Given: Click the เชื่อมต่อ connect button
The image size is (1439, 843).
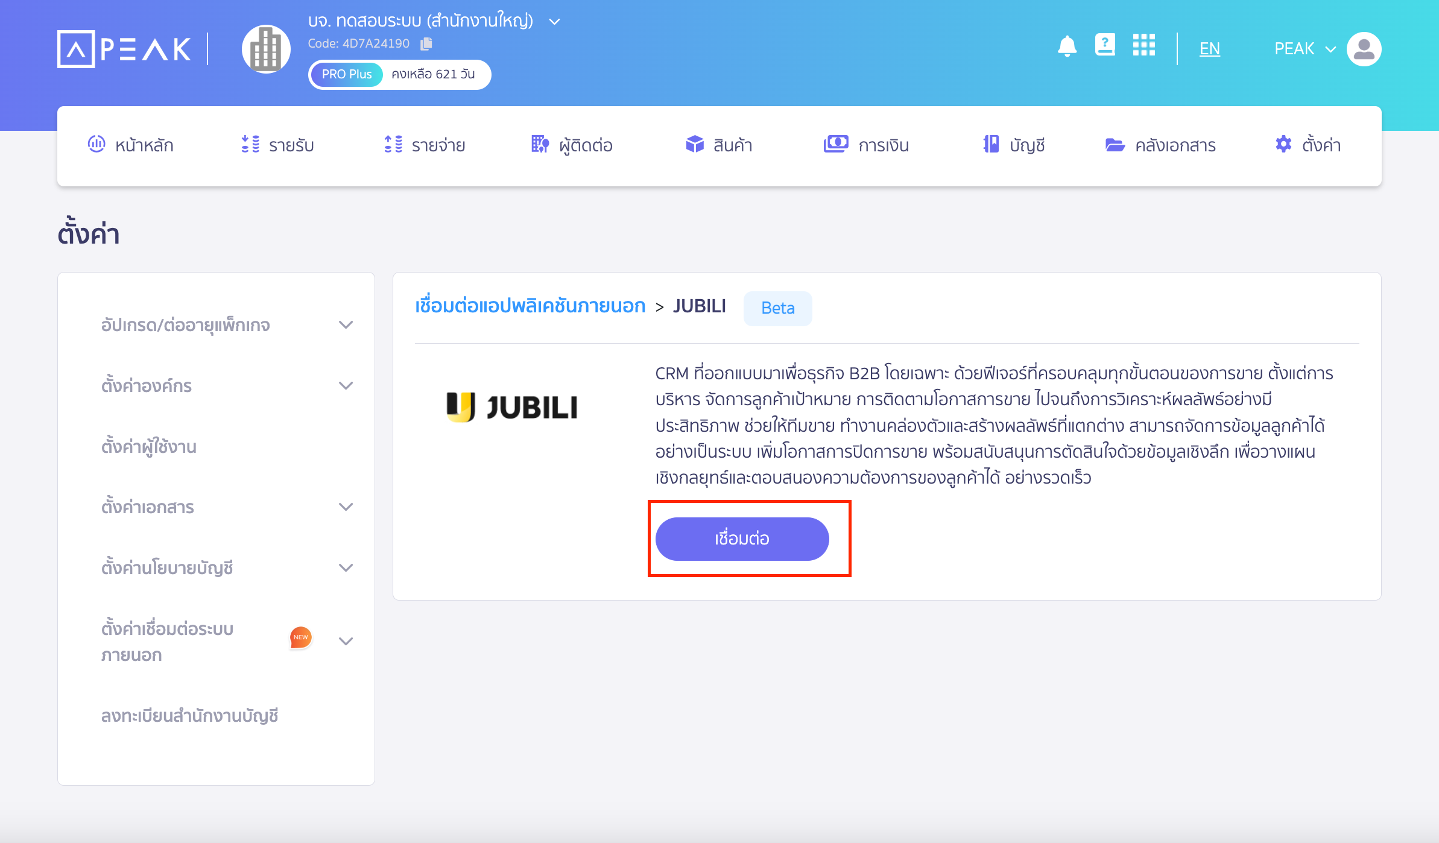Looking at the screenshot, I should point(742,538).
